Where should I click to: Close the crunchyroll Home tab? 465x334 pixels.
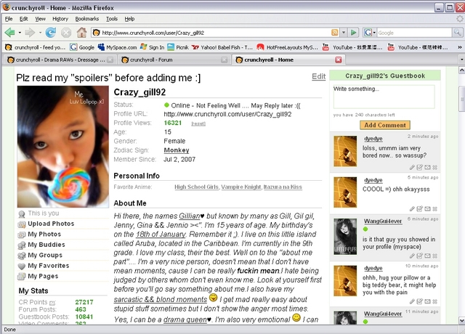point(338,60)
